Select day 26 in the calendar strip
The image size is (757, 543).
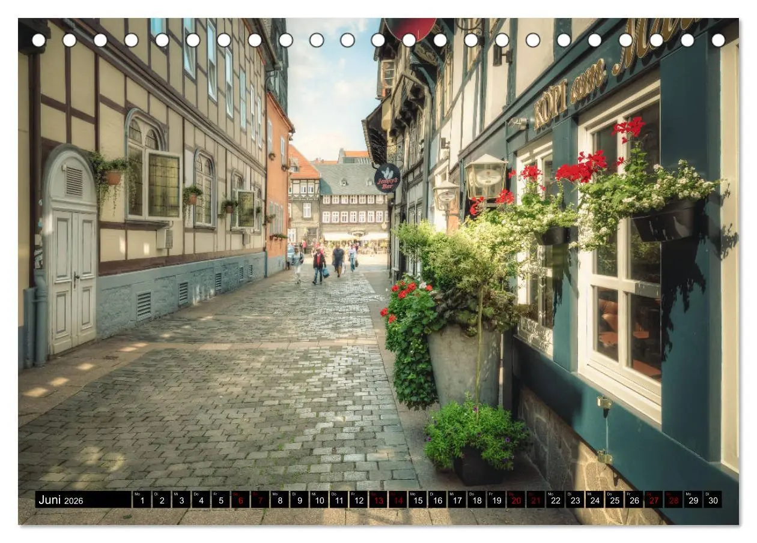tap(634, 500)
